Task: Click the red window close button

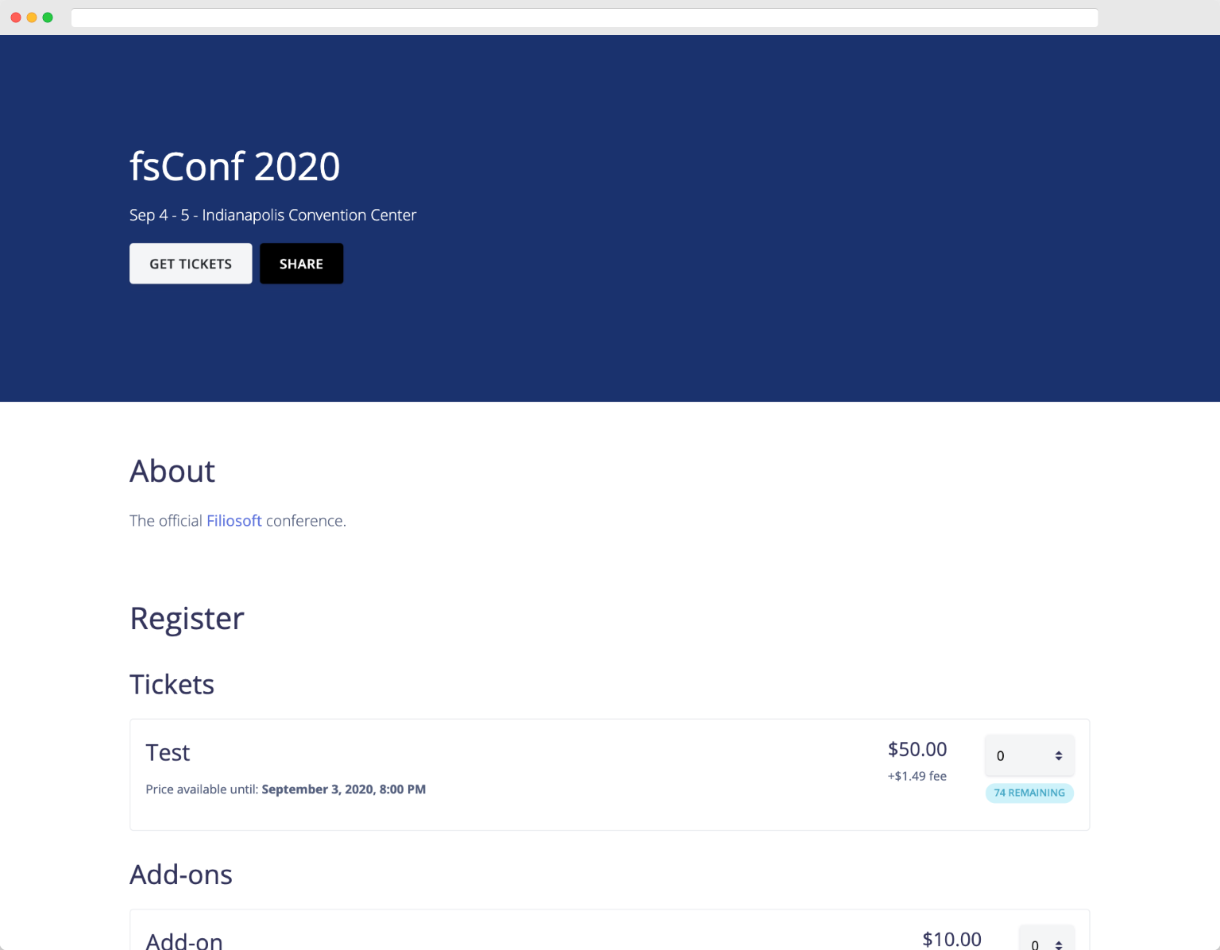Action: coord(16,17)
